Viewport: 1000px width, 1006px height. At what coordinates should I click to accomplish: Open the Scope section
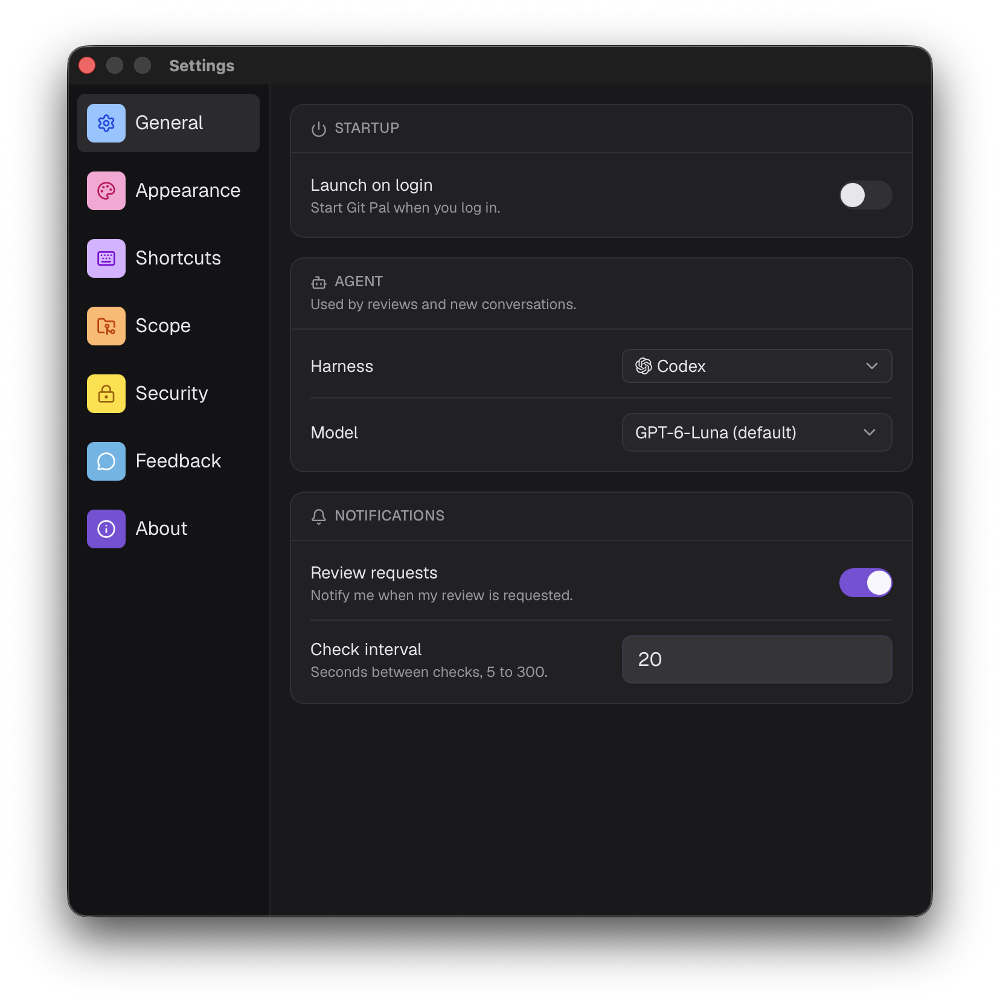168,326
